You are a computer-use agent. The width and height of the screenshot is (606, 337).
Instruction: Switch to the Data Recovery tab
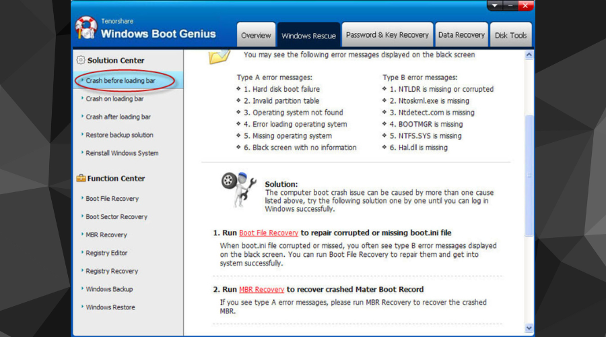pyautogui.click(x=461, y=35)
